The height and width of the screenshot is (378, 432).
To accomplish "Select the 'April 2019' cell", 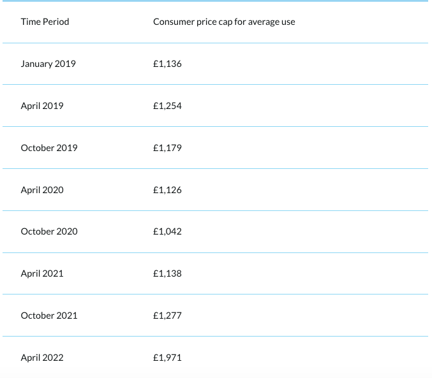I will click(42, 106).
